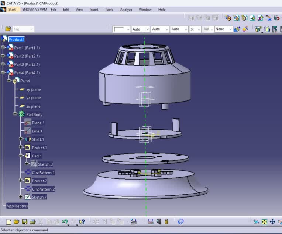Open the View menu
Screen dimensions: 282x234
tap(79, 10)
